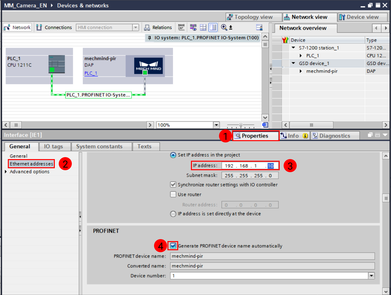The width and height of the screenshot is (391, 295).
Task: Click the highlighted table view toggle icon
Action: coord(213,27)
